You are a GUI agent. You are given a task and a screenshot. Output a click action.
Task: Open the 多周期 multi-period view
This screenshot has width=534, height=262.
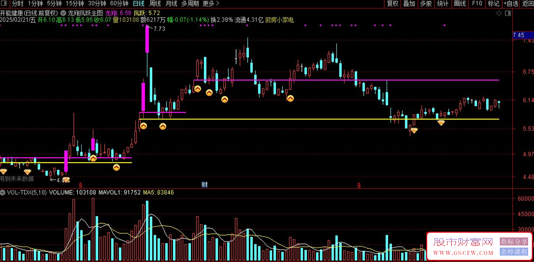pyautogui.click(x=190, y=4)
